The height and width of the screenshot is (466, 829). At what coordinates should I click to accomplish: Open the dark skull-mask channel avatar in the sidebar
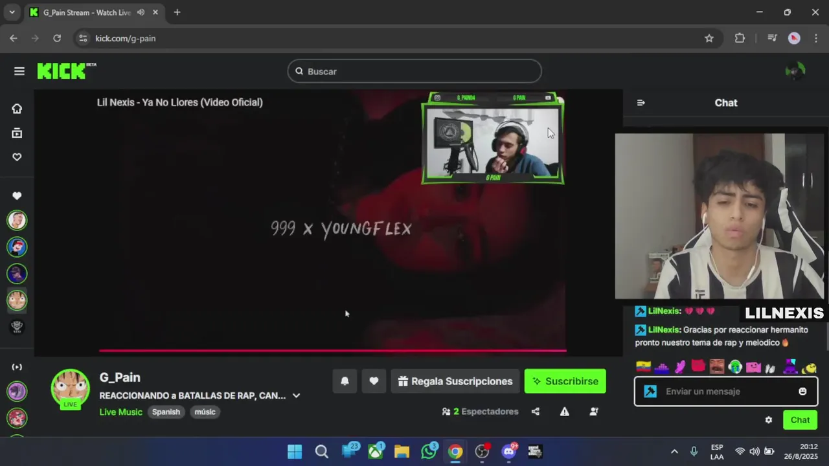[17, 327]
